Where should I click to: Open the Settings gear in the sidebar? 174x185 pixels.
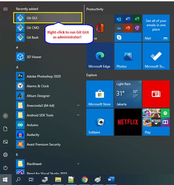(5, 155)
